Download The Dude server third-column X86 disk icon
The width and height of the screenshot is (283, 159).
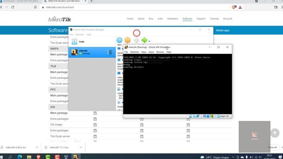188,136
